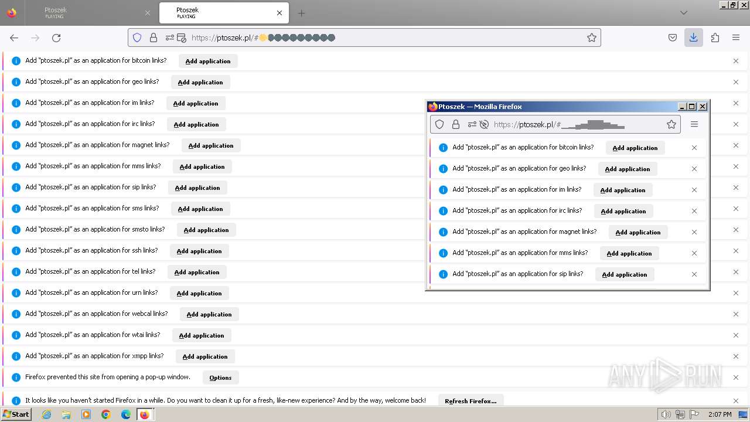Launch Internet Explorer from the taskbar

point(47,414)
